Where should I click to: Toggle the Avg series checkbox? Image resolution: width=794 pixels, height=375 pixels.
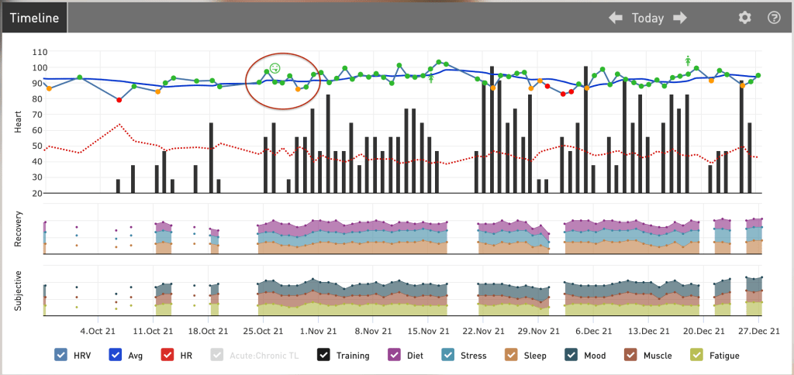[116, 356]
